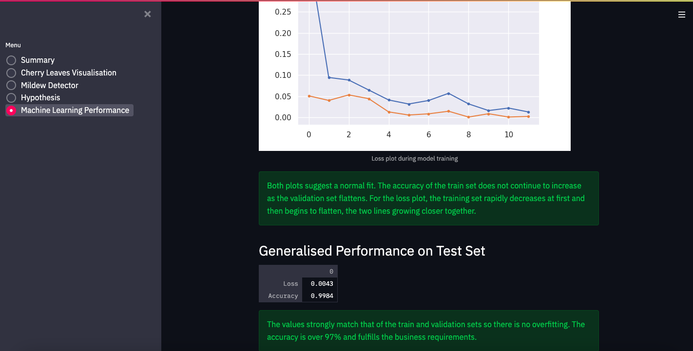The image size is (693, 351).
Task: Select the Hypothesis page
Action: (41, 97)
